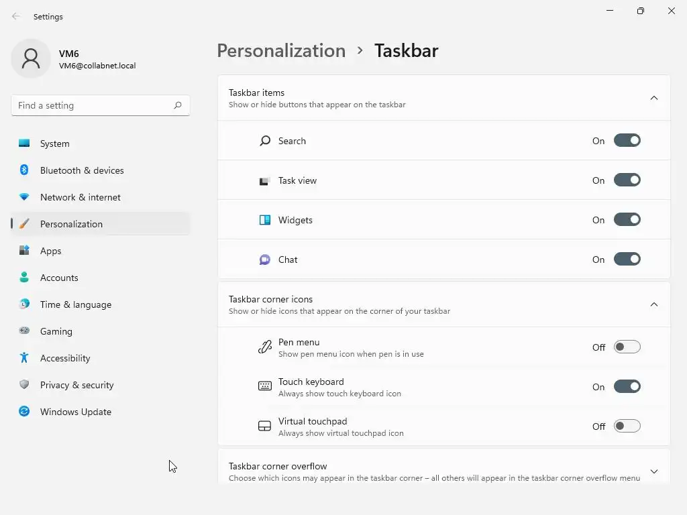This screenshot has width=687, height=515.
Task: Click the Windows Update sync icon
Action: pyautogui.click(x=24, y=412)
